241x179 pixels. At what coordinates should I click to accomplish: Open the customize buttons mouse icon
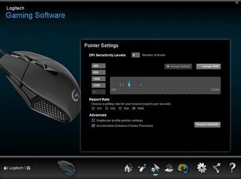pyautogui.click(x=142, y=168)
